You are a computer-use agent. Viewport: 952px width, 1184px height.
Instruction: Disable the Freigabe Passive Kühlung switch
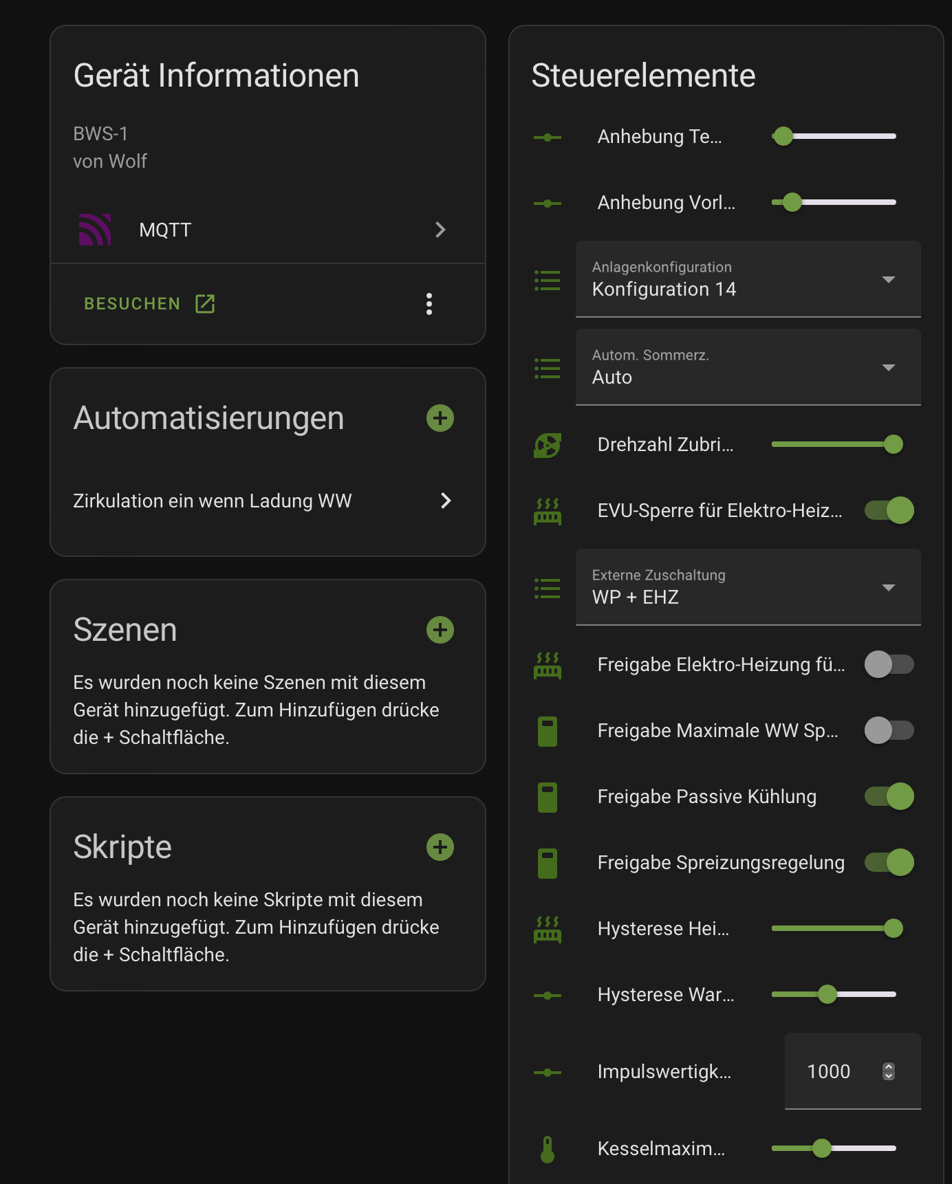click(x=888, y=796)
